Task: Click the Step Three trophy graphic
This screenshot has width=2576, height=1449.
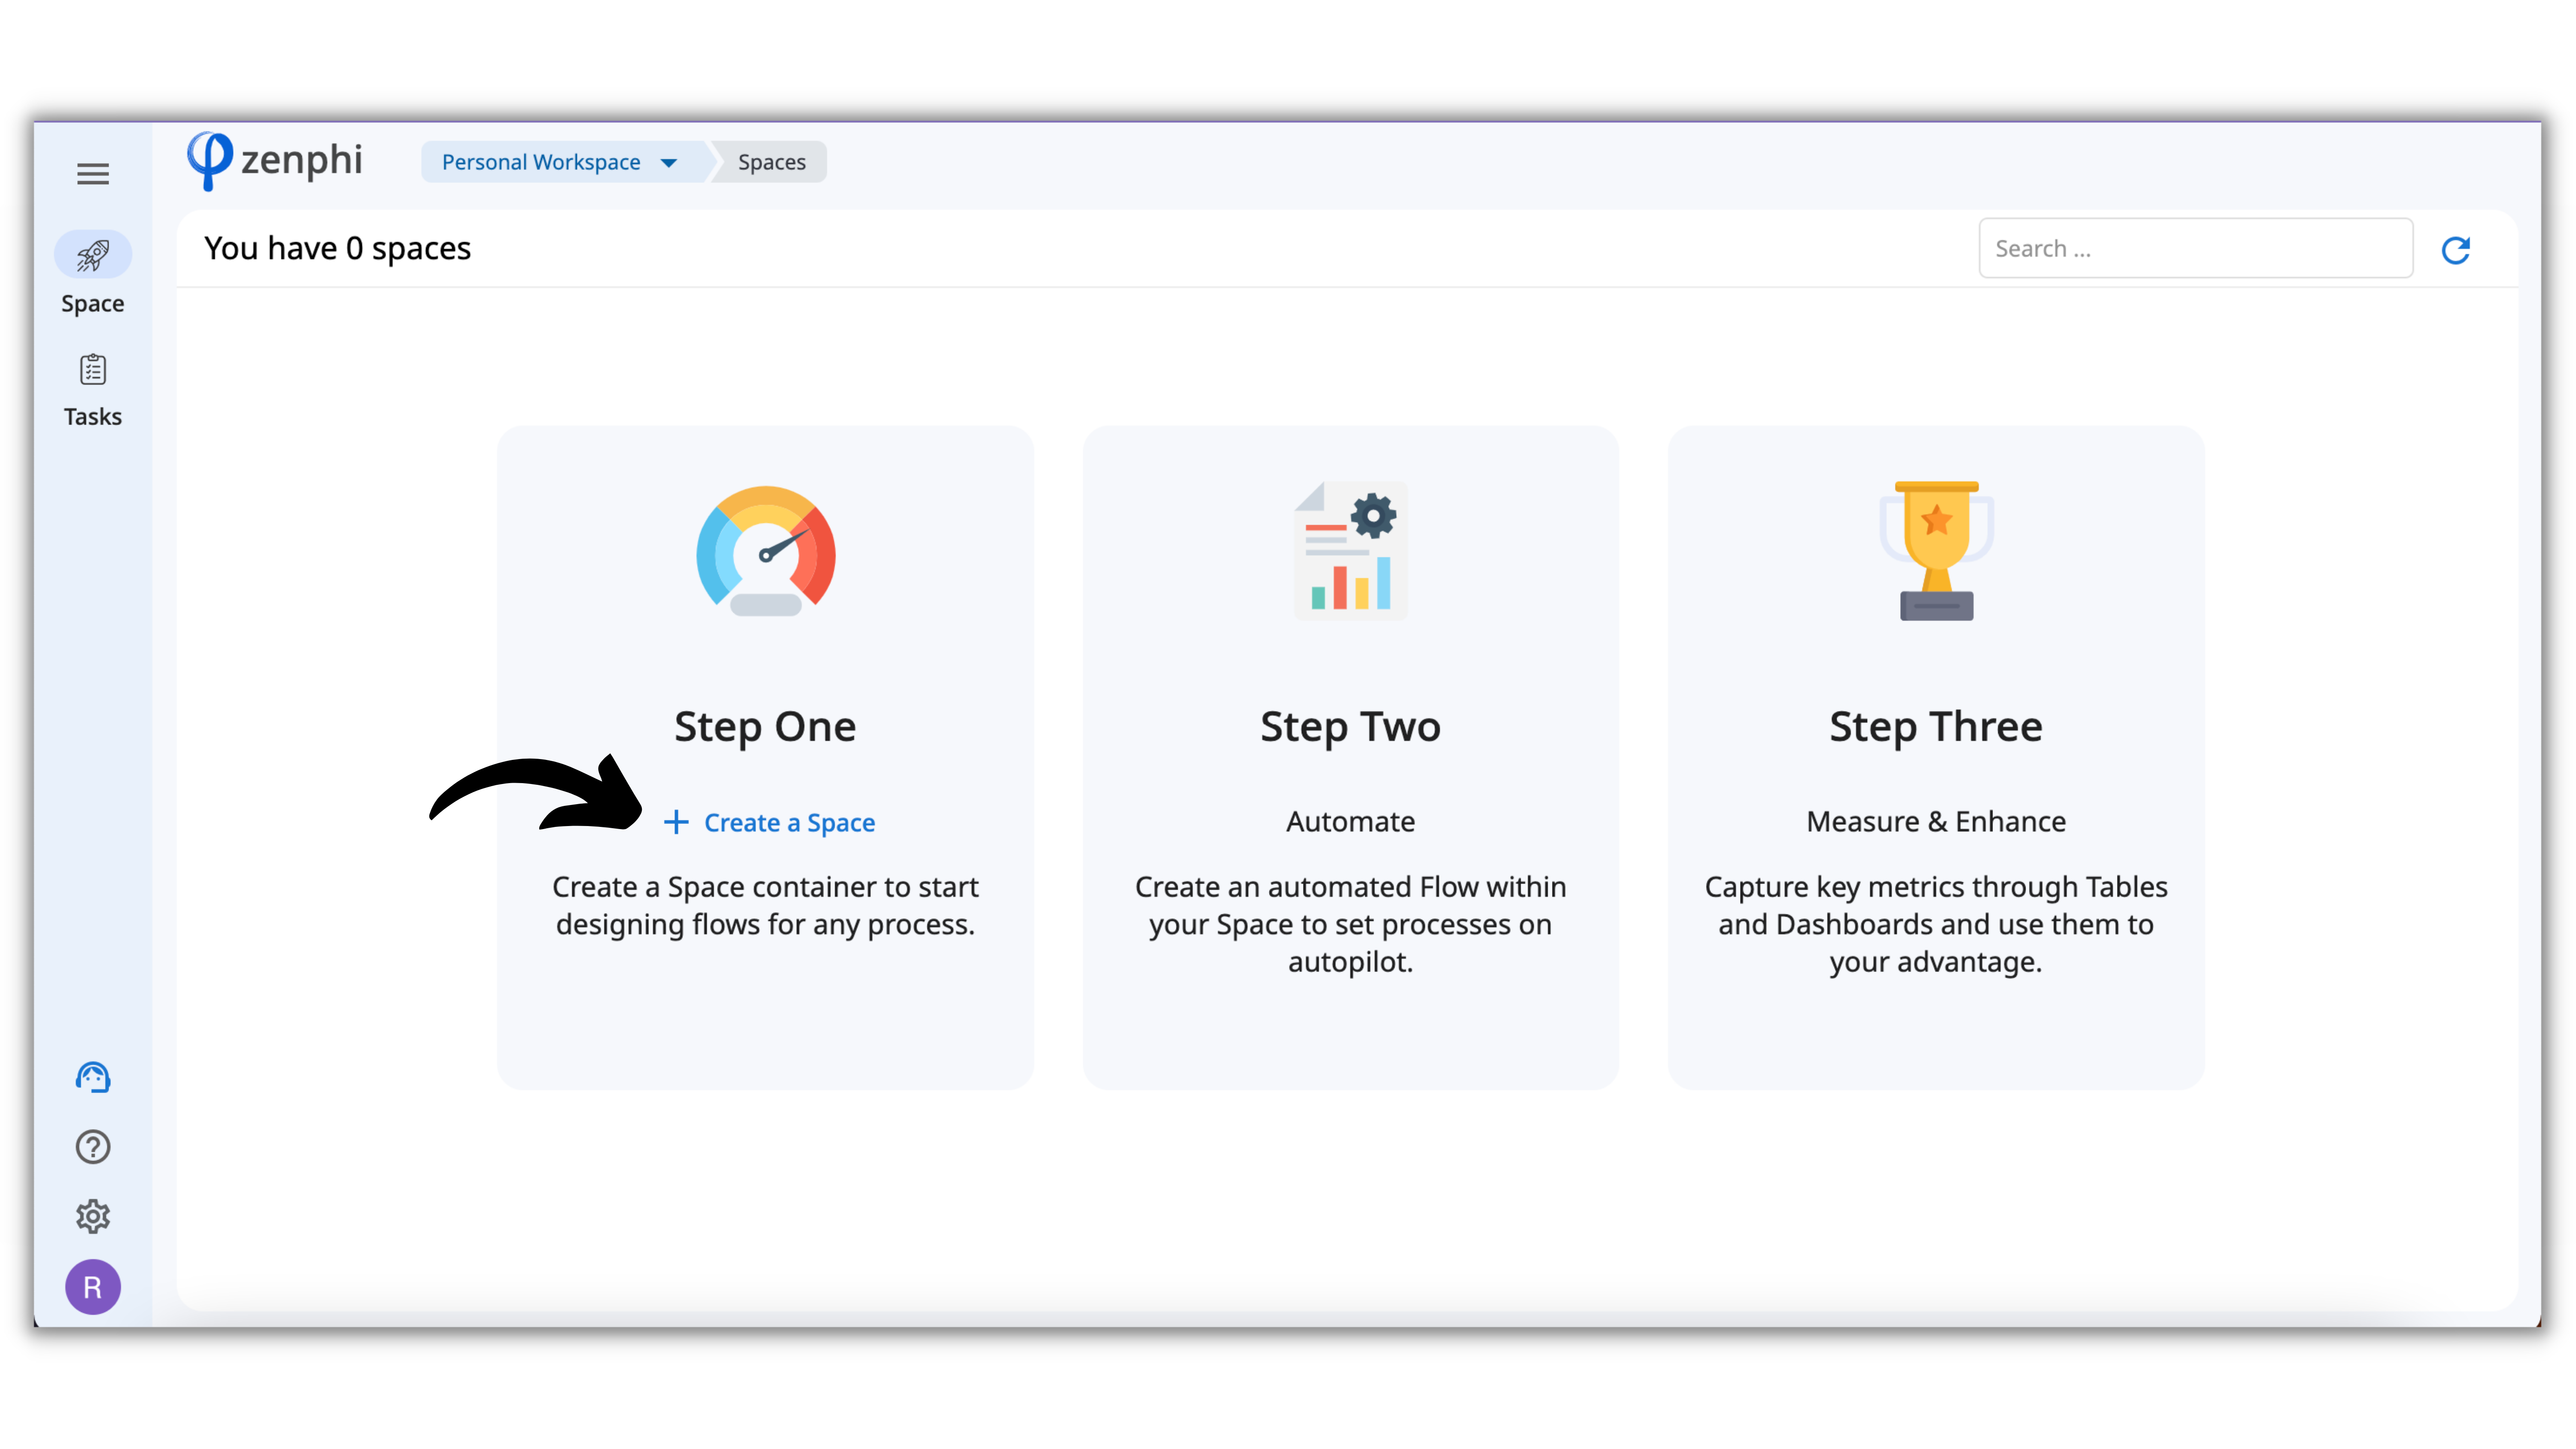Action: [x=1936, y=551]
